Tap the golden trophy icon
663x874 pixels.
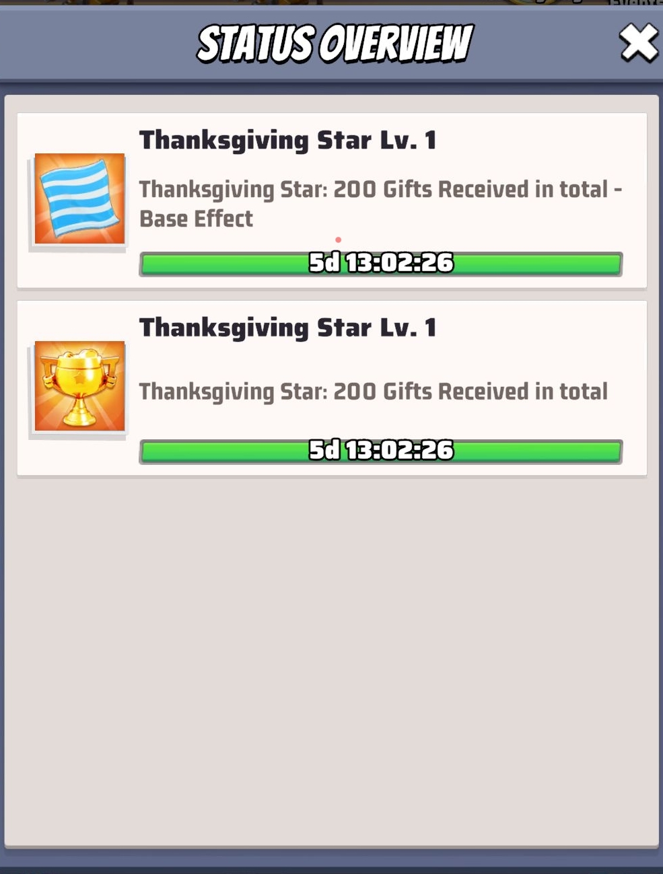point(79,386)
